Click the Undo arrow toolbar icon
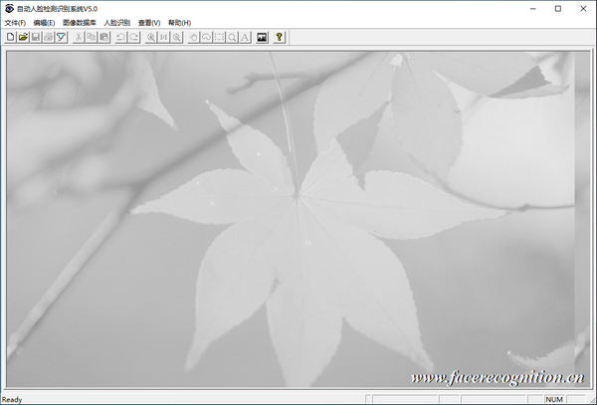Viewport: 597px width, 405px height. point(121,37)
